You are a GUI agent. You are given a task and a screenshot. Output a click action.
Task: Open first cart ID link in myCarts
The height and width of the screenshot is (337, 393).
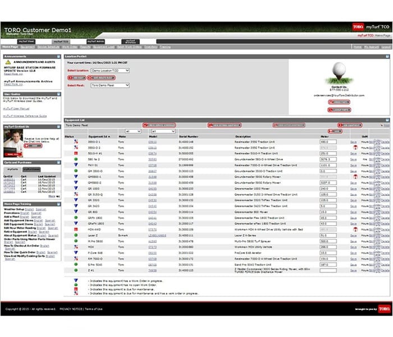[x=10, y=179]
